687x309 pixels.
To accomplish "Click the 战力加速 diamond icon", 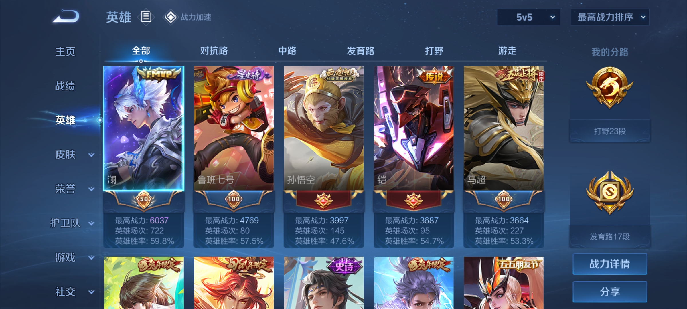I will [x=171, y=17].
